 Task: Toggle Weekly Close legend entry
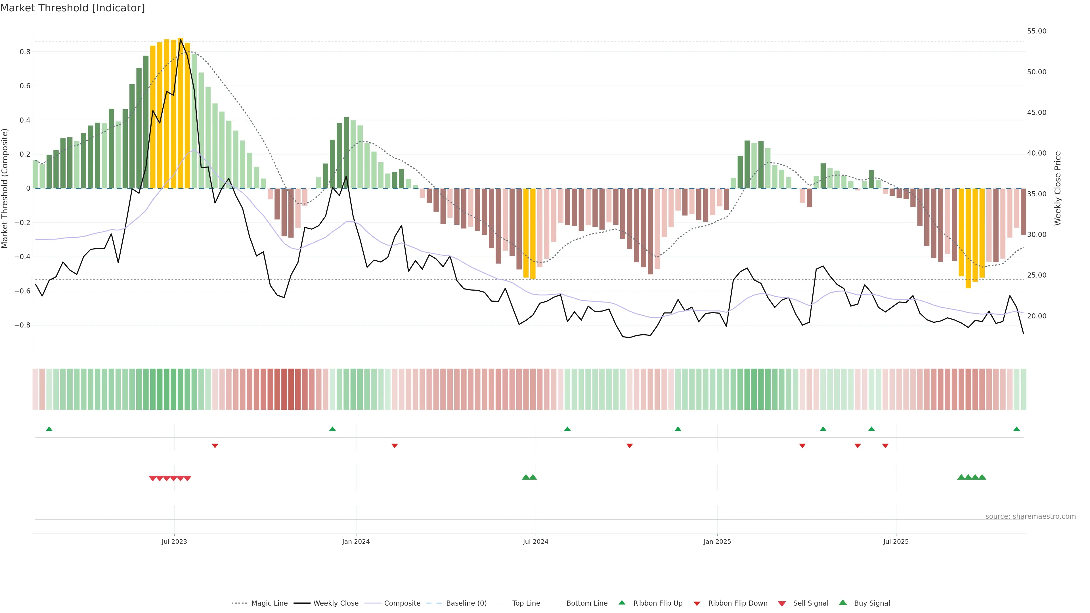[336, 603]
